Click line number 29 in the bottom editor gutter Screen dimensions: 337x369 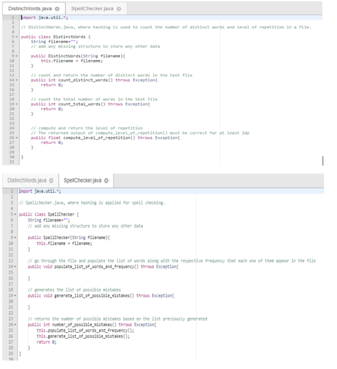[x=11, y=354]
